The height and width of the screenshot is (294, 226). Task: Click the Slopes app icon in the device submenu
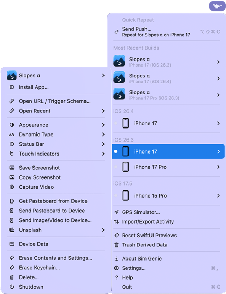pyautogui.click(x=12, y=75)
